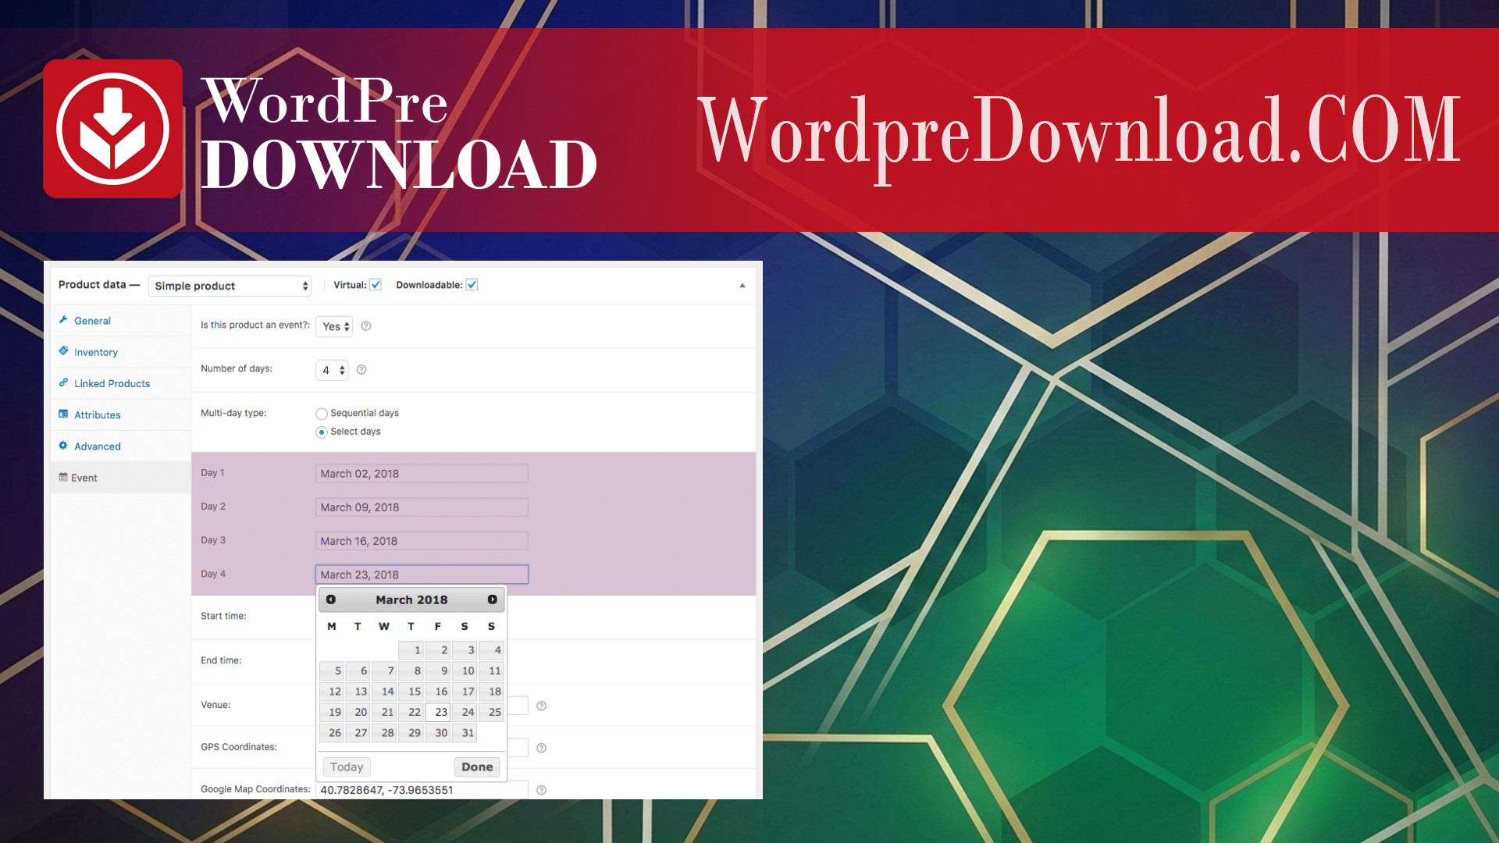
Task: Open the Advanced tab
Action: tap(120, 446)
